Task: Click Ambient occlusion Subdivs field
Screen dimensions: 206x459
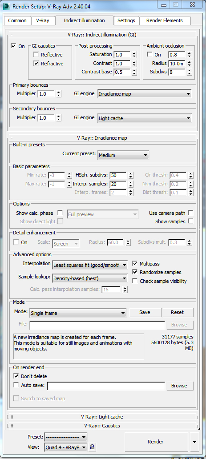Action: point(177,72)
